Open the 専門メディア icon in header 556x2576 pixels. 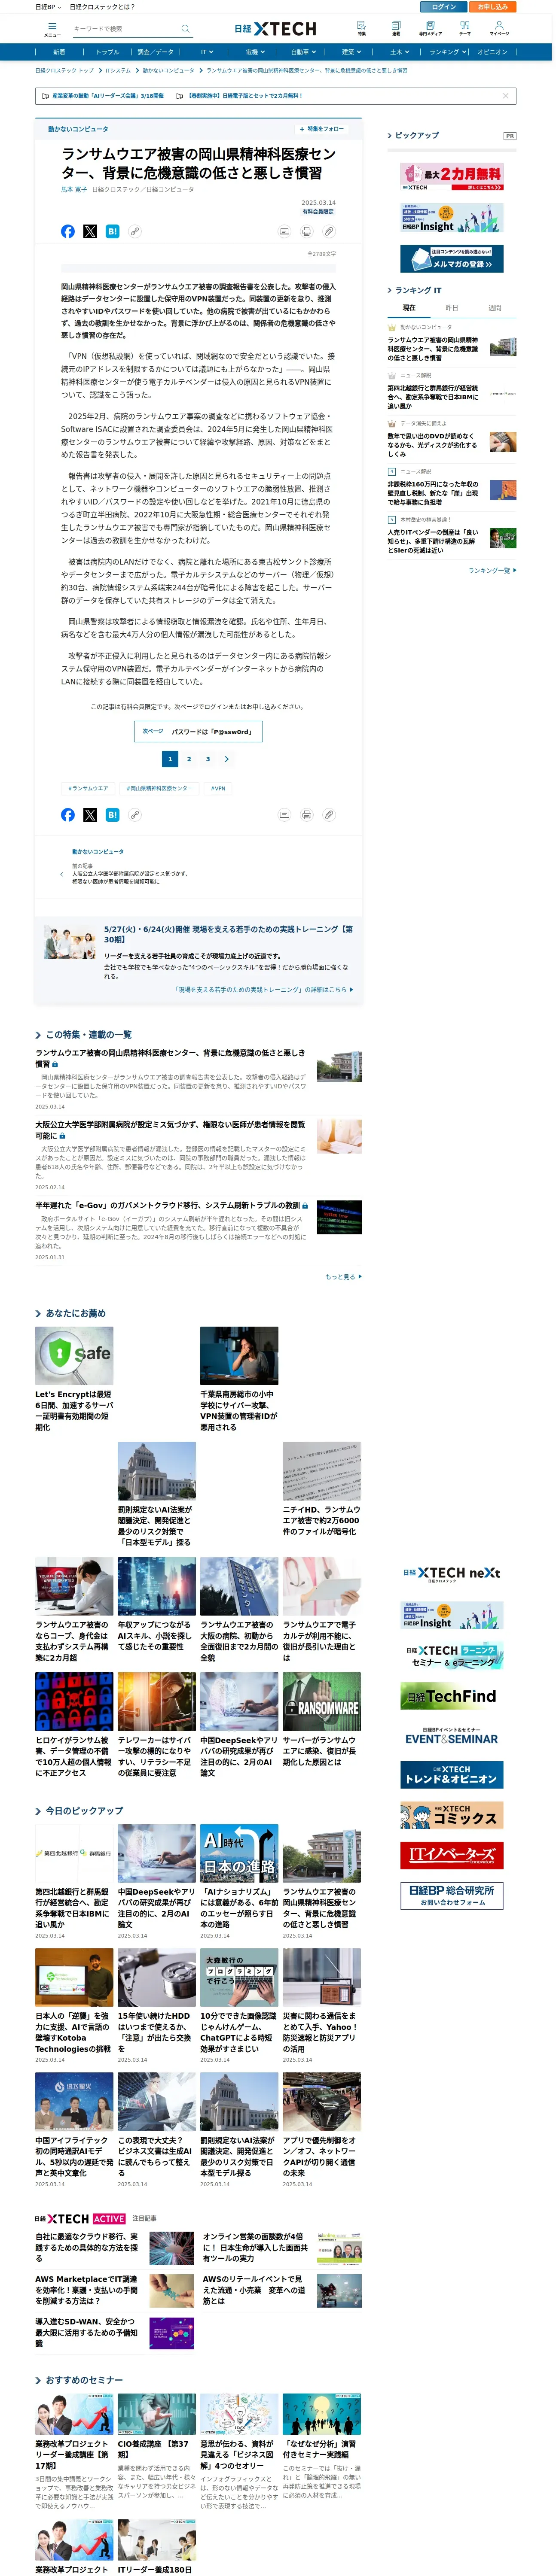[x=430, y=28]
